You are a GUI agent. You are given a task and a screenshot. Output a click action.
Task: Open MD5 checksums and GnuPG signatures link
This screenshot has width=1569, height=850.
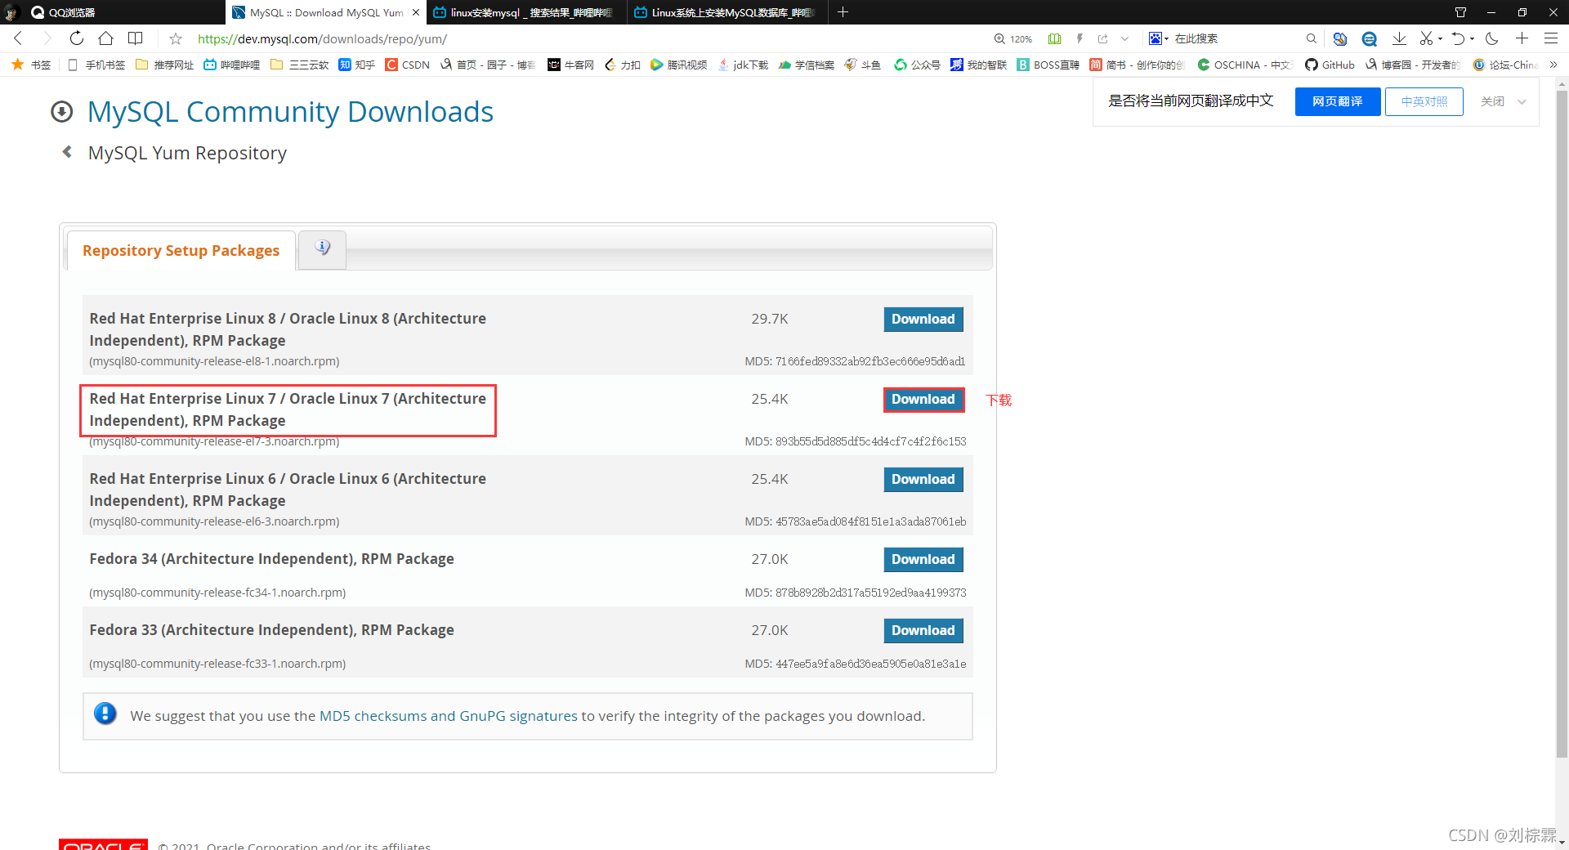(x=448, y=716)
